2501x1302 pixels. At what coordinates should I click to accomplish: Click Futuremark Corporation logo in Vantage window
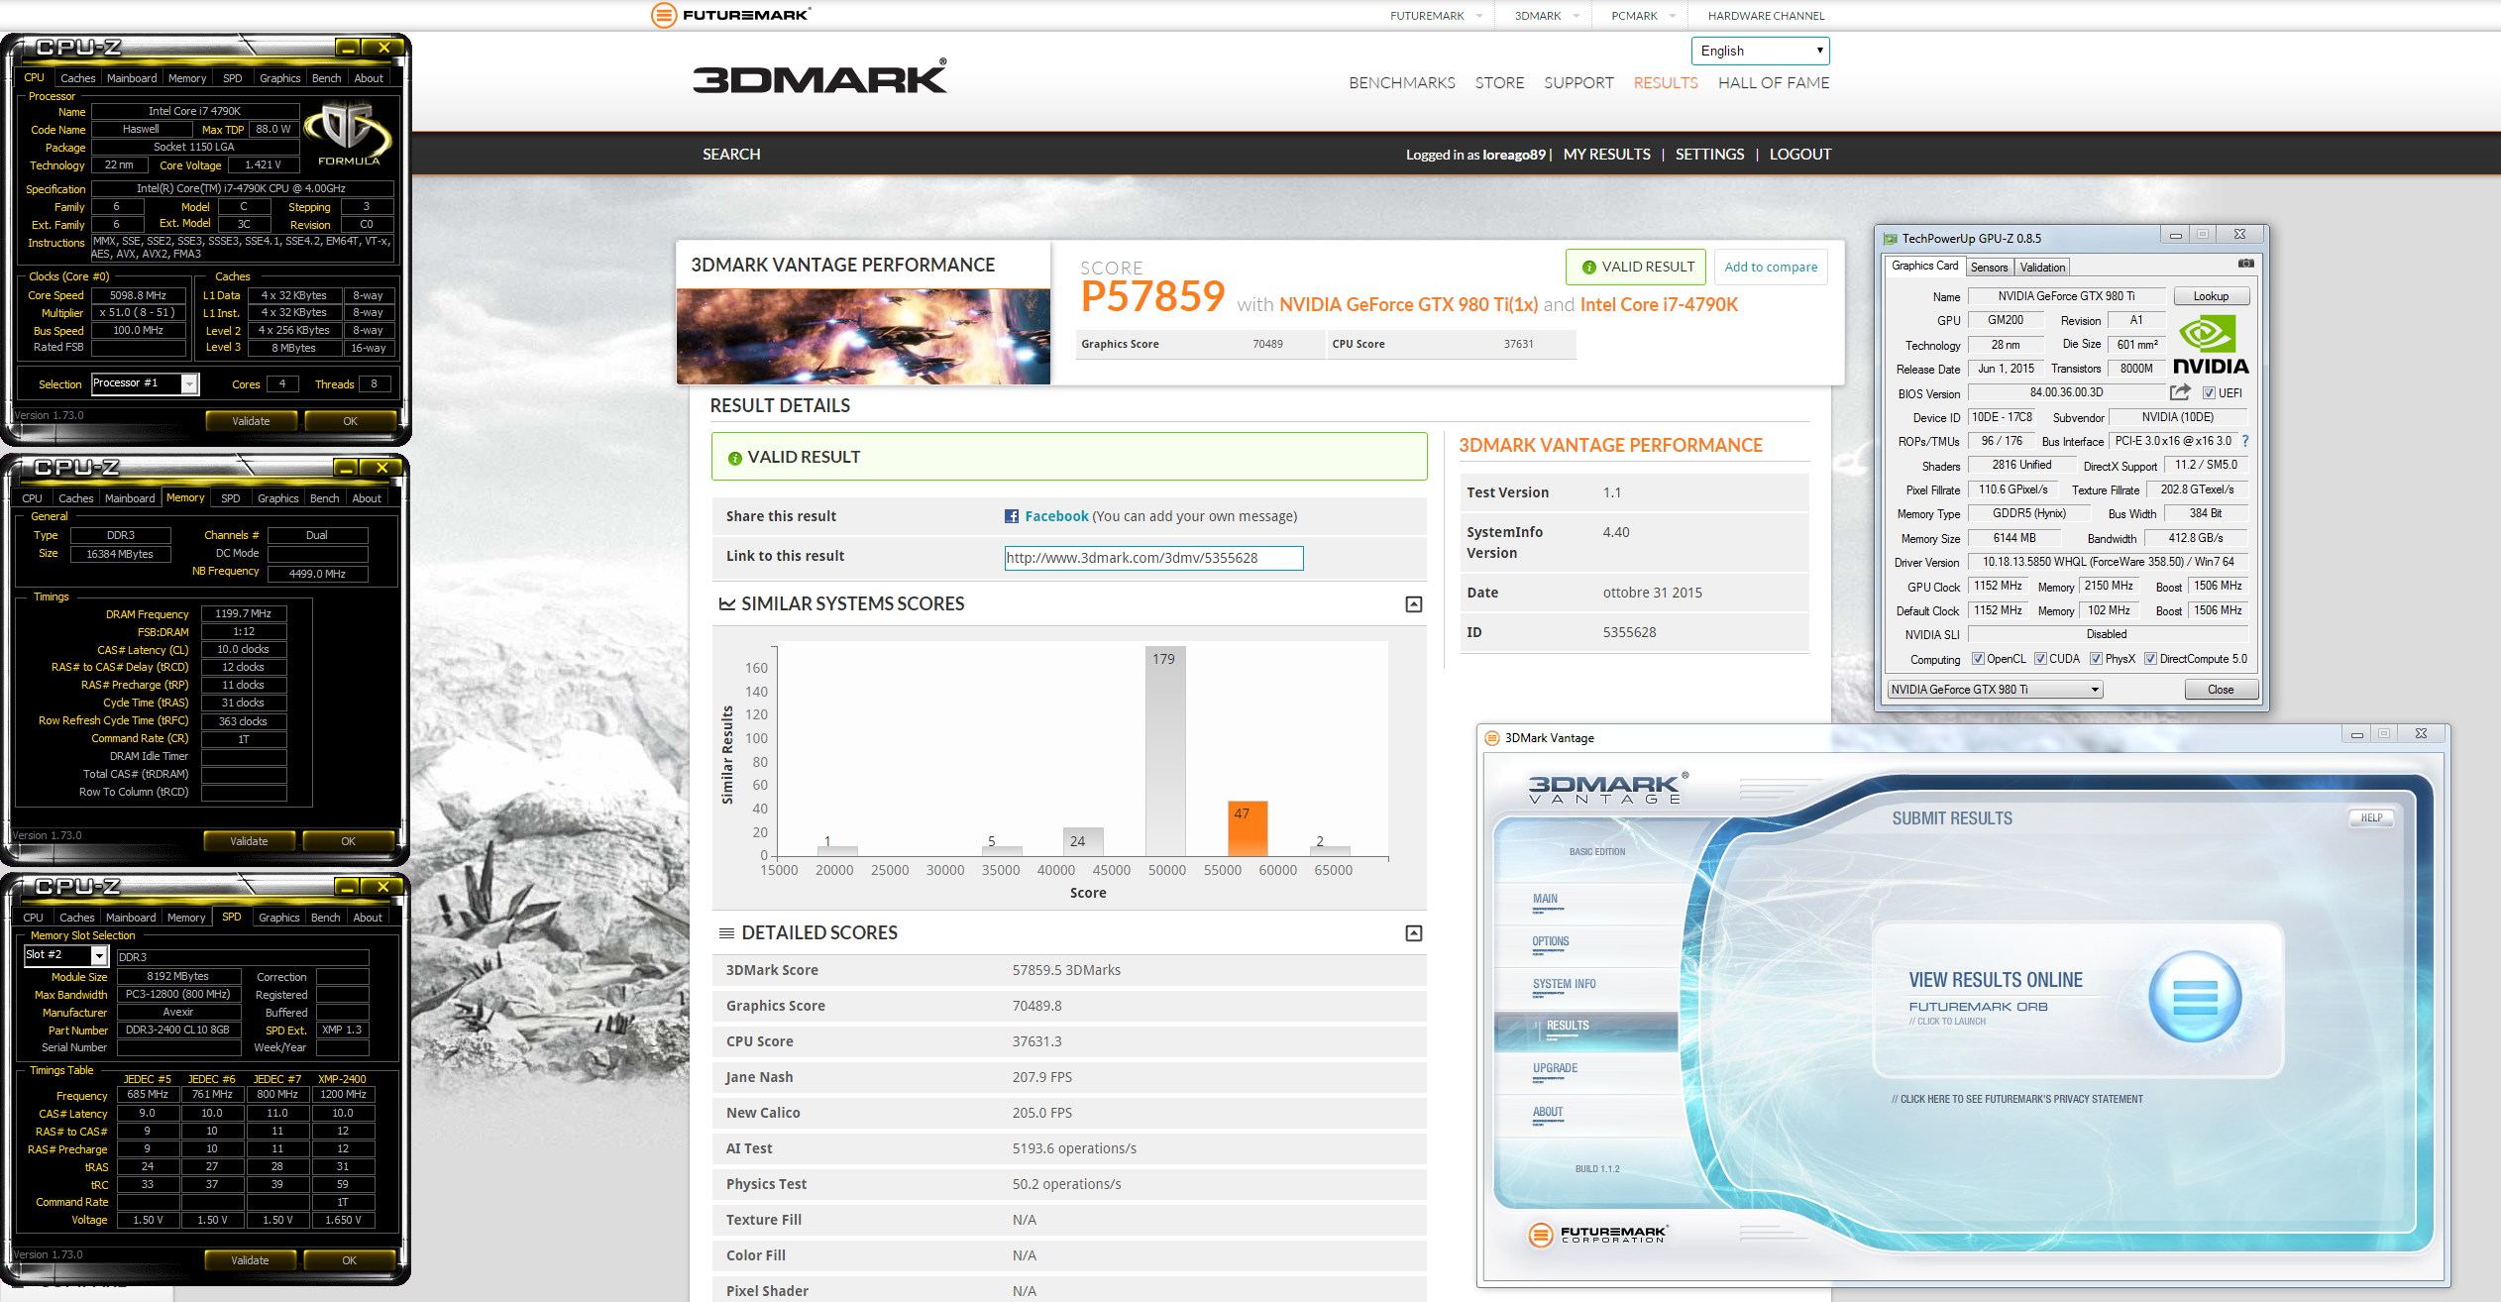click(1598, 1235)
